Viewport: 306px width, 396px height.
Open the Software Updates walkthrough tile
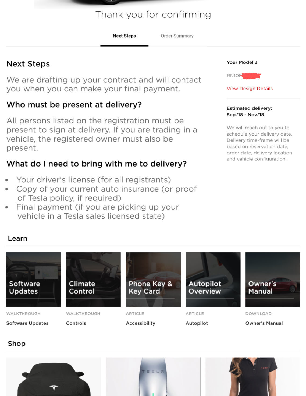[34, 280]
